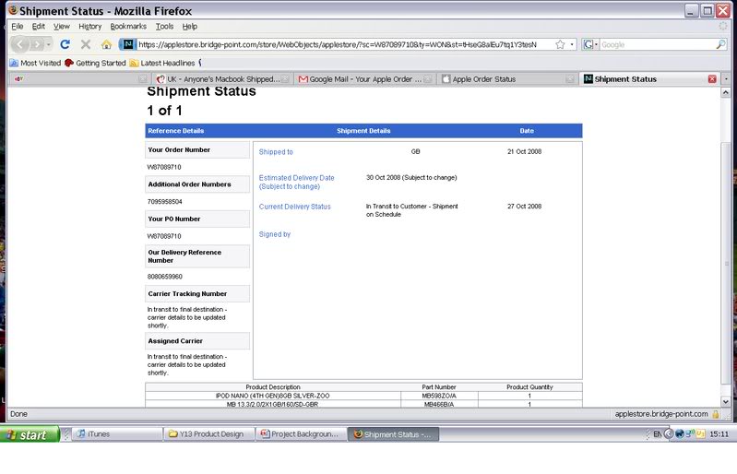Click the search magnifier icon

pos(720,44)
